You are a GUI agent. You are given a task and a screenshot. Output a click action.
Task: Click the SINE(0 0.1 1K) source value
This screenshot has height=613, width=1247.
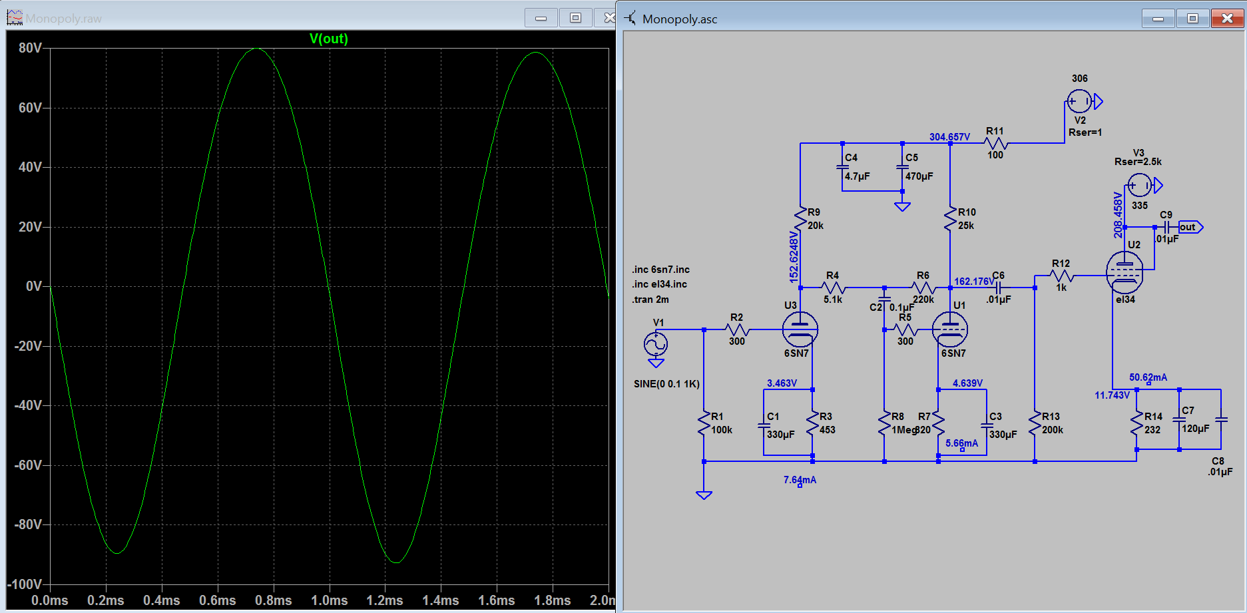coord(666,384)
